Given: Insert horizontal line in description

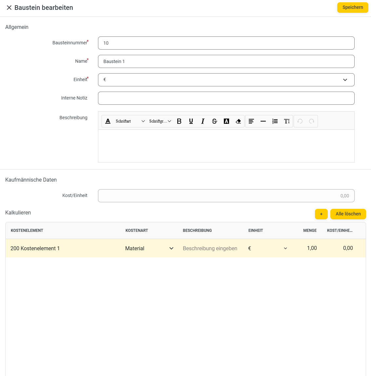Looking at the screenshot, I should pyautogui.click(x=263, y=121).
